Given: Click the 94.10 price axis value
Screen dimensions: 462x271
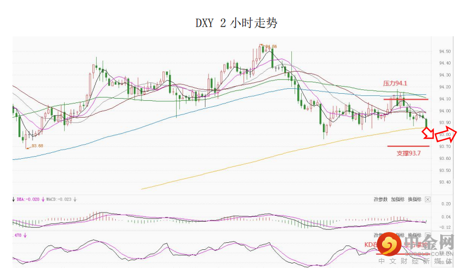Looking at the screenshot, I should 445,99.
